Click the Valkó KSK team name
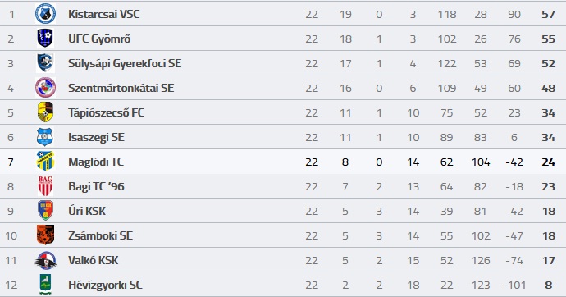 pyautogui.click(x=94, y=260)
